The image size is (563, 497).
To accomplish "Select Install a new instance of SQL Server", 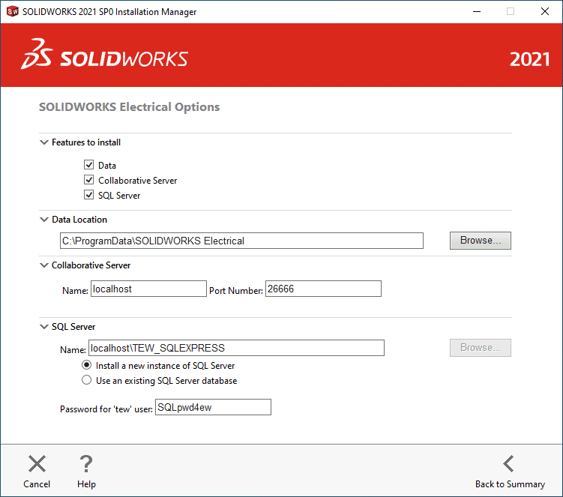I will [x=86, y=365].
